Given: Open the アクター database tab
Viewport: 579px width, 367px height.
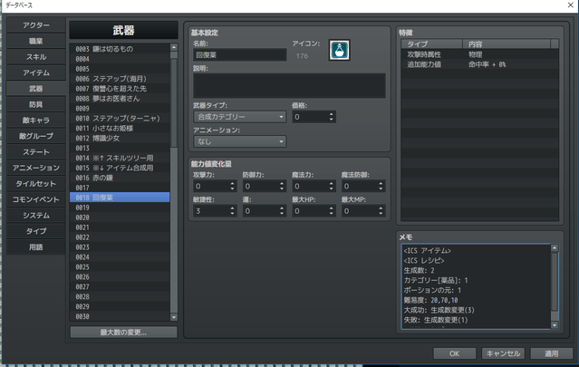Looking at the screenshot, I should tap(36, 25).
